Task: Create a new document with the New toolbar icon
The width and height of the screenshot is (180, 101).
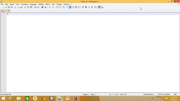Action: (3, 7)
